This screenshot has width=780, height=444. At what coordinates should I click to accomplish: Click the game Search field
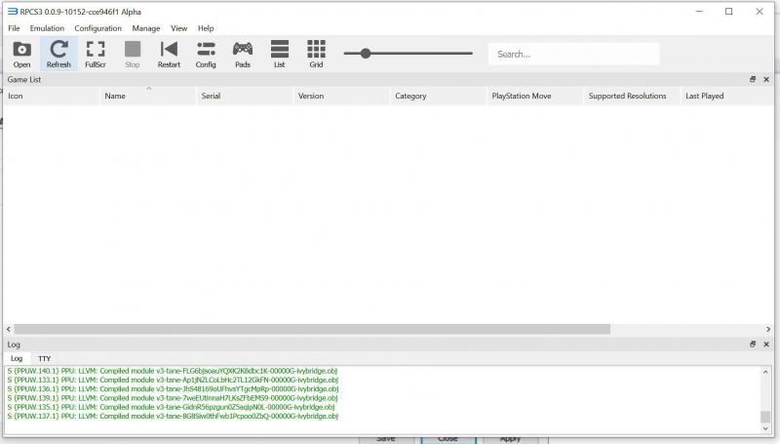tap(573, 55)
